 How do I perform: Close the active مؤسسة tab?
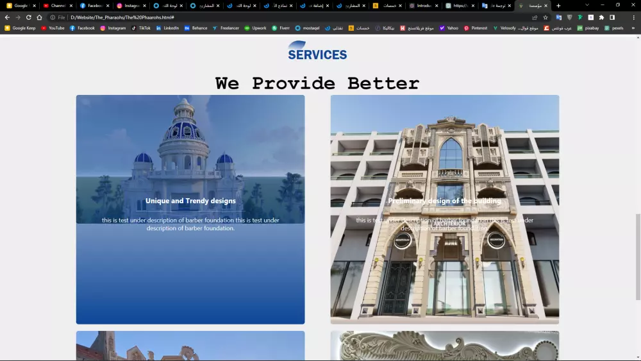(545, 6)
